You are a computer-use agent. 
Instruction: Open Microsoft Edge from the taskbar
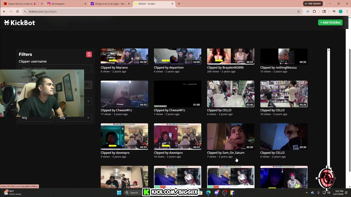pyautogui.click(x=208, y=193)
